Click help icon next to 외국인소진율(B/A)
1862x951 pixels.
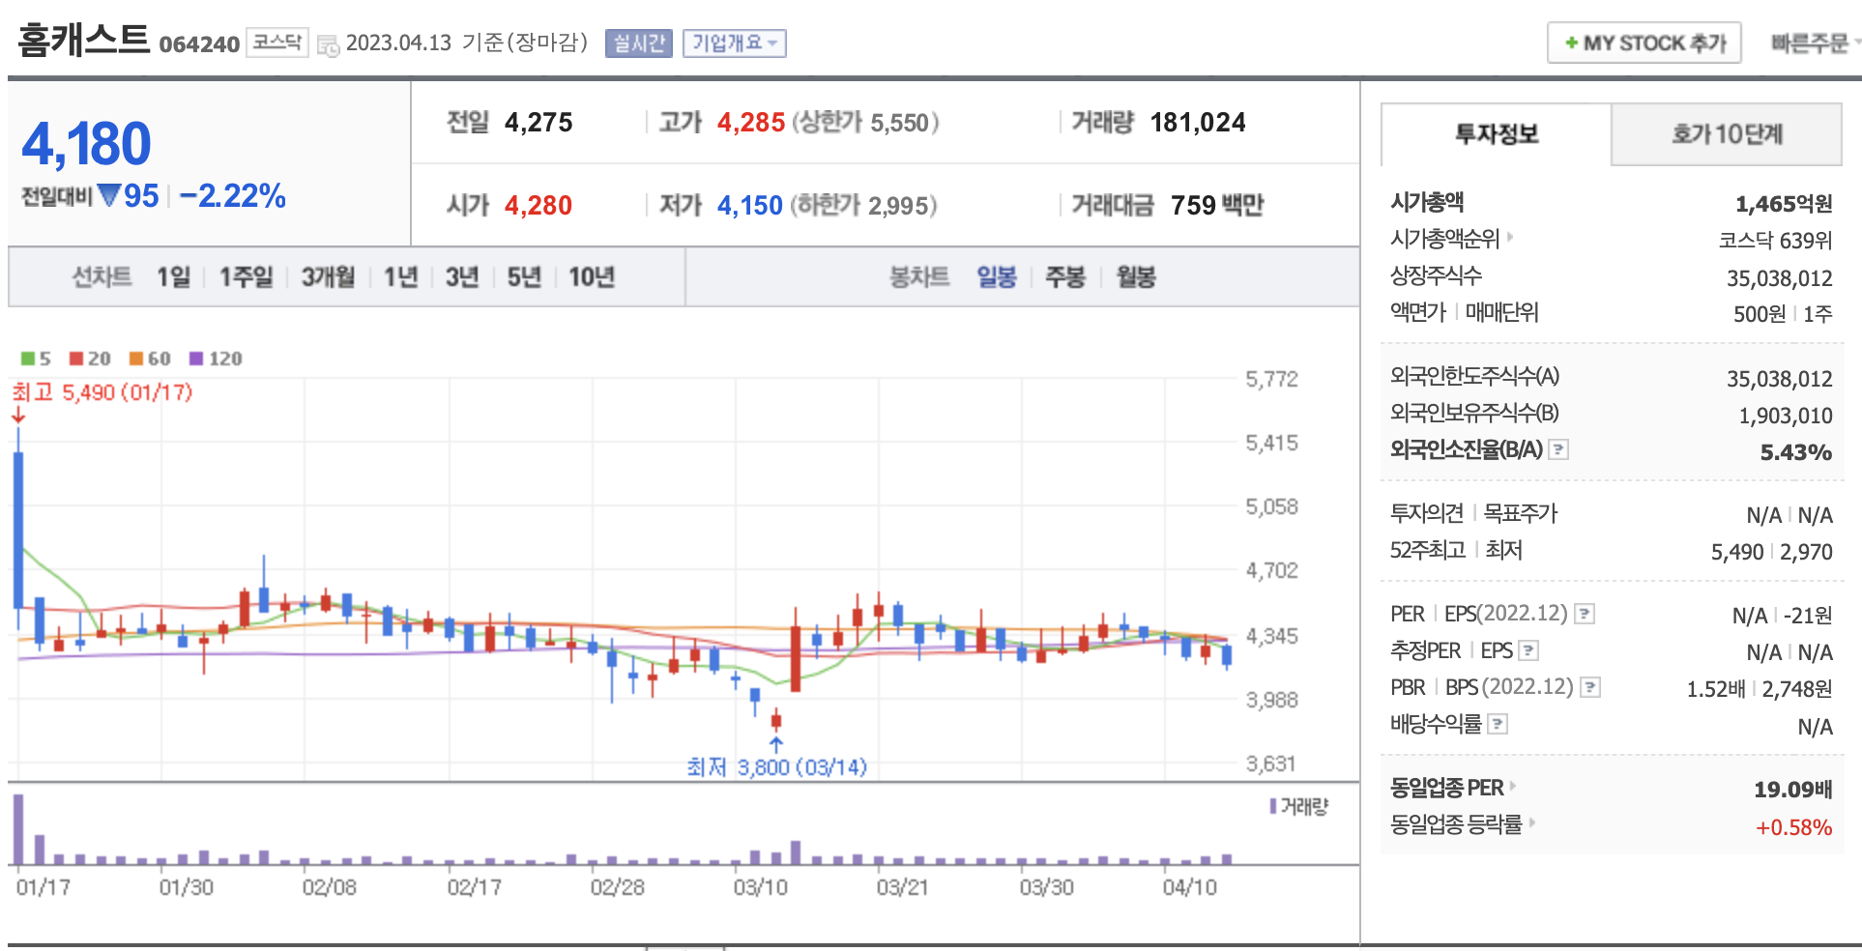1557,449
